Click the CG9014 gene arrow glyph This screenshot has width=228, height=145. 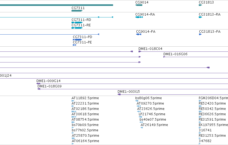click(x=139, y=5)
